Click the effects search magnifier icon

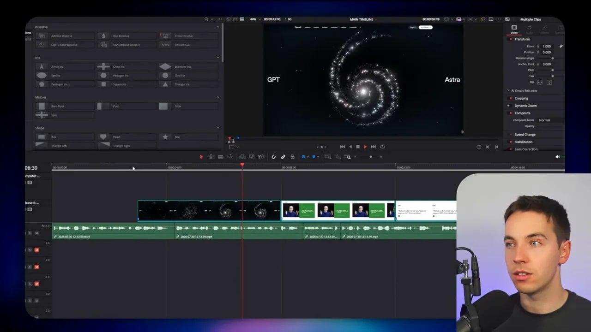point(206,19)
